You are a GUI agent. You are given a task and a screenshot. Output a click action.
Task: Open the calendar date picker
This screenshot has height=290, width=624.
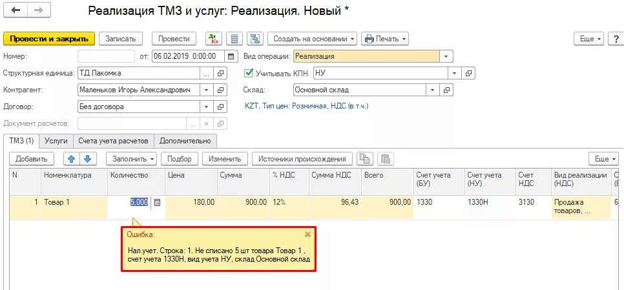pos(231,56)
